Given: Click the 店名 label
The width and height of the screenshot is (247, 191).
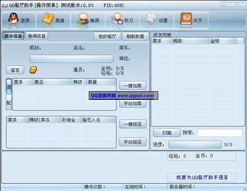Looking at the screenshot, I should coord(79,48).
